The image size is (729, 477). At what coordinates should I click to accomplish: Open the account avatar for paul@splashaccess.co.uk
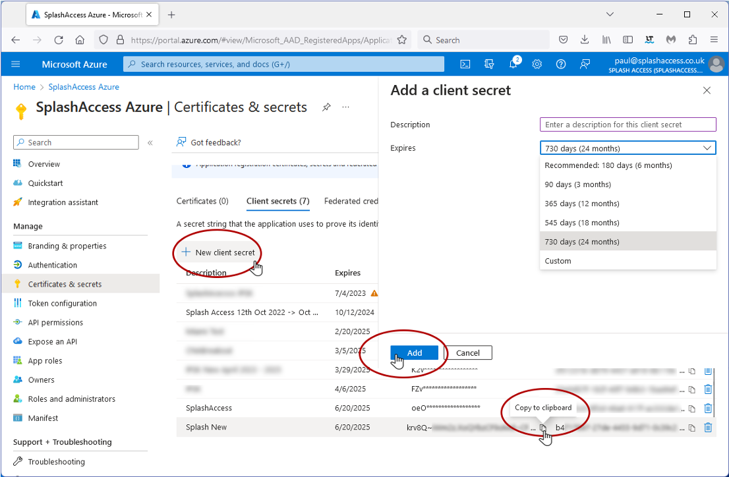716,64
